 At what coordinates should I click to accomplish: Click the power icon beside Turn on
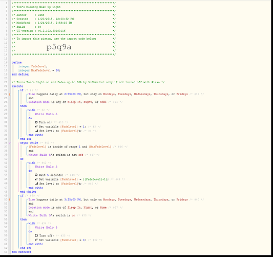(x=36, y=122)
